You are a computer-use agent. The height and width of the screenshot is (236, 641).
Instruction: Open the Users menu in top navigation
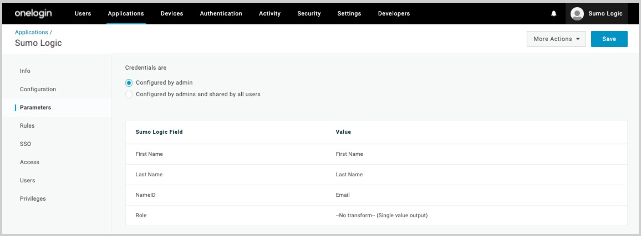coord(83,13)
